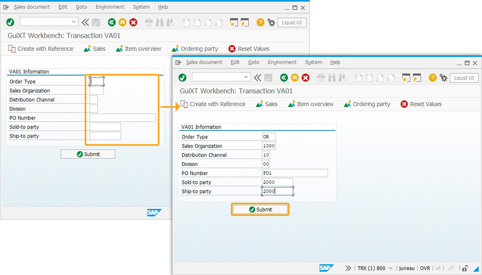Screen dimensions: 482x275
Task: Click yellow Help question icon in front window
Action: click(x=432, y=78)
